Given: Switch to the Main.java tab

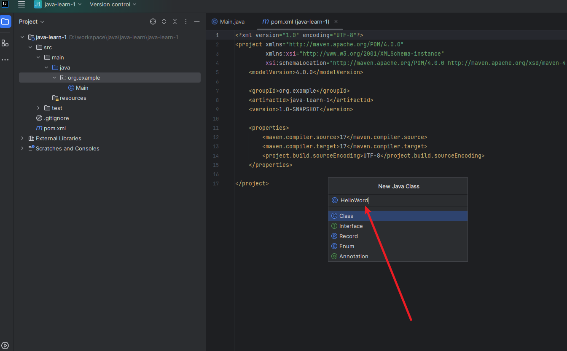Looking at the screenshot, I should 228,21.
